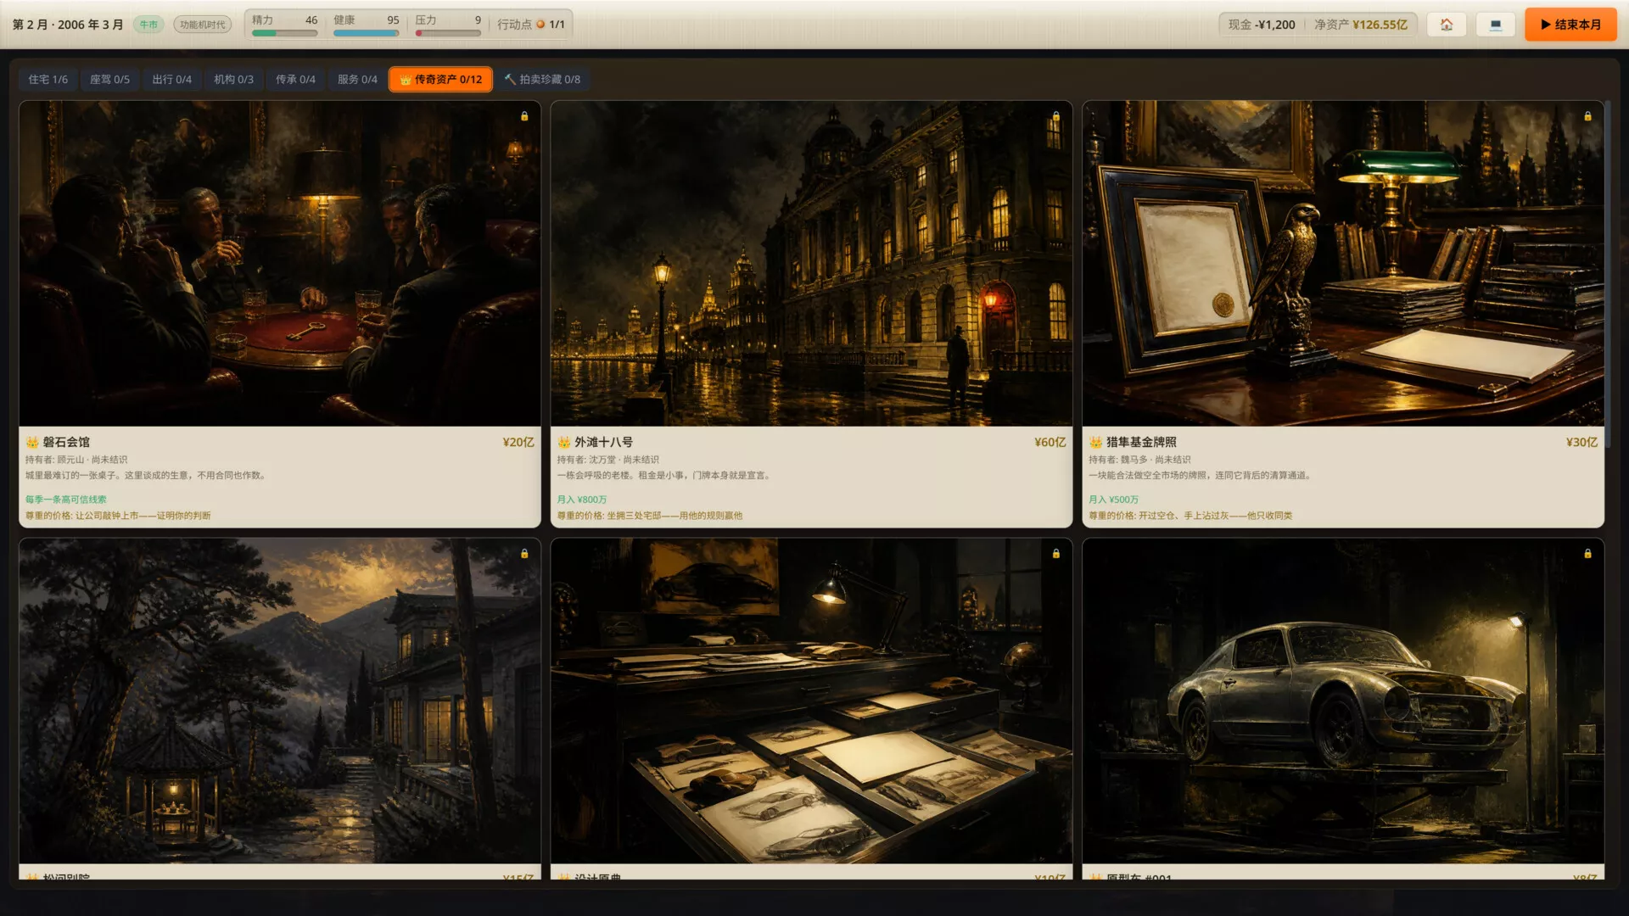The width and height of the screenshot is (1629, 916).
Task: Click the lock icon on 磐石会馆 card
Action: point(524,116)
